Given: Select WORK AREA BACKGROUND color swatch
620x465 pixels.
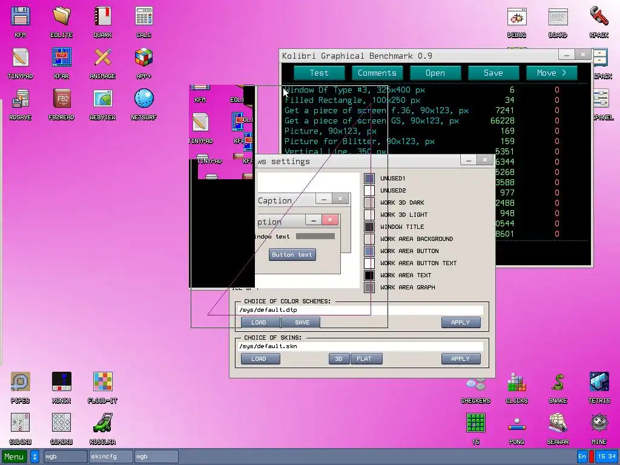Looking at the screenshot, I should pyautogui.click(x=369, y=239).
